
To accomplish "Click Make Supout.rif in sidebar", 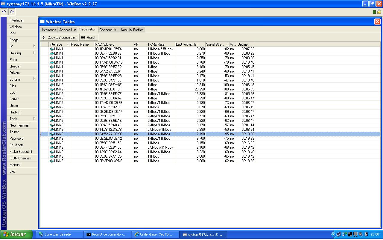I will [22, 152].
